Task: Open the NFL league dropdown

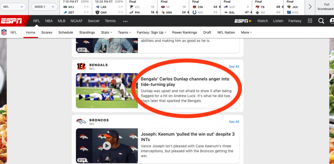Action: [x=13, y=7]
